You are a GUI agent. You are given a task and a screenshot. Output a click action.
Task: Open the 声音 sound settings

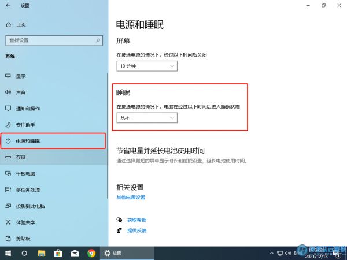point(54,92)
